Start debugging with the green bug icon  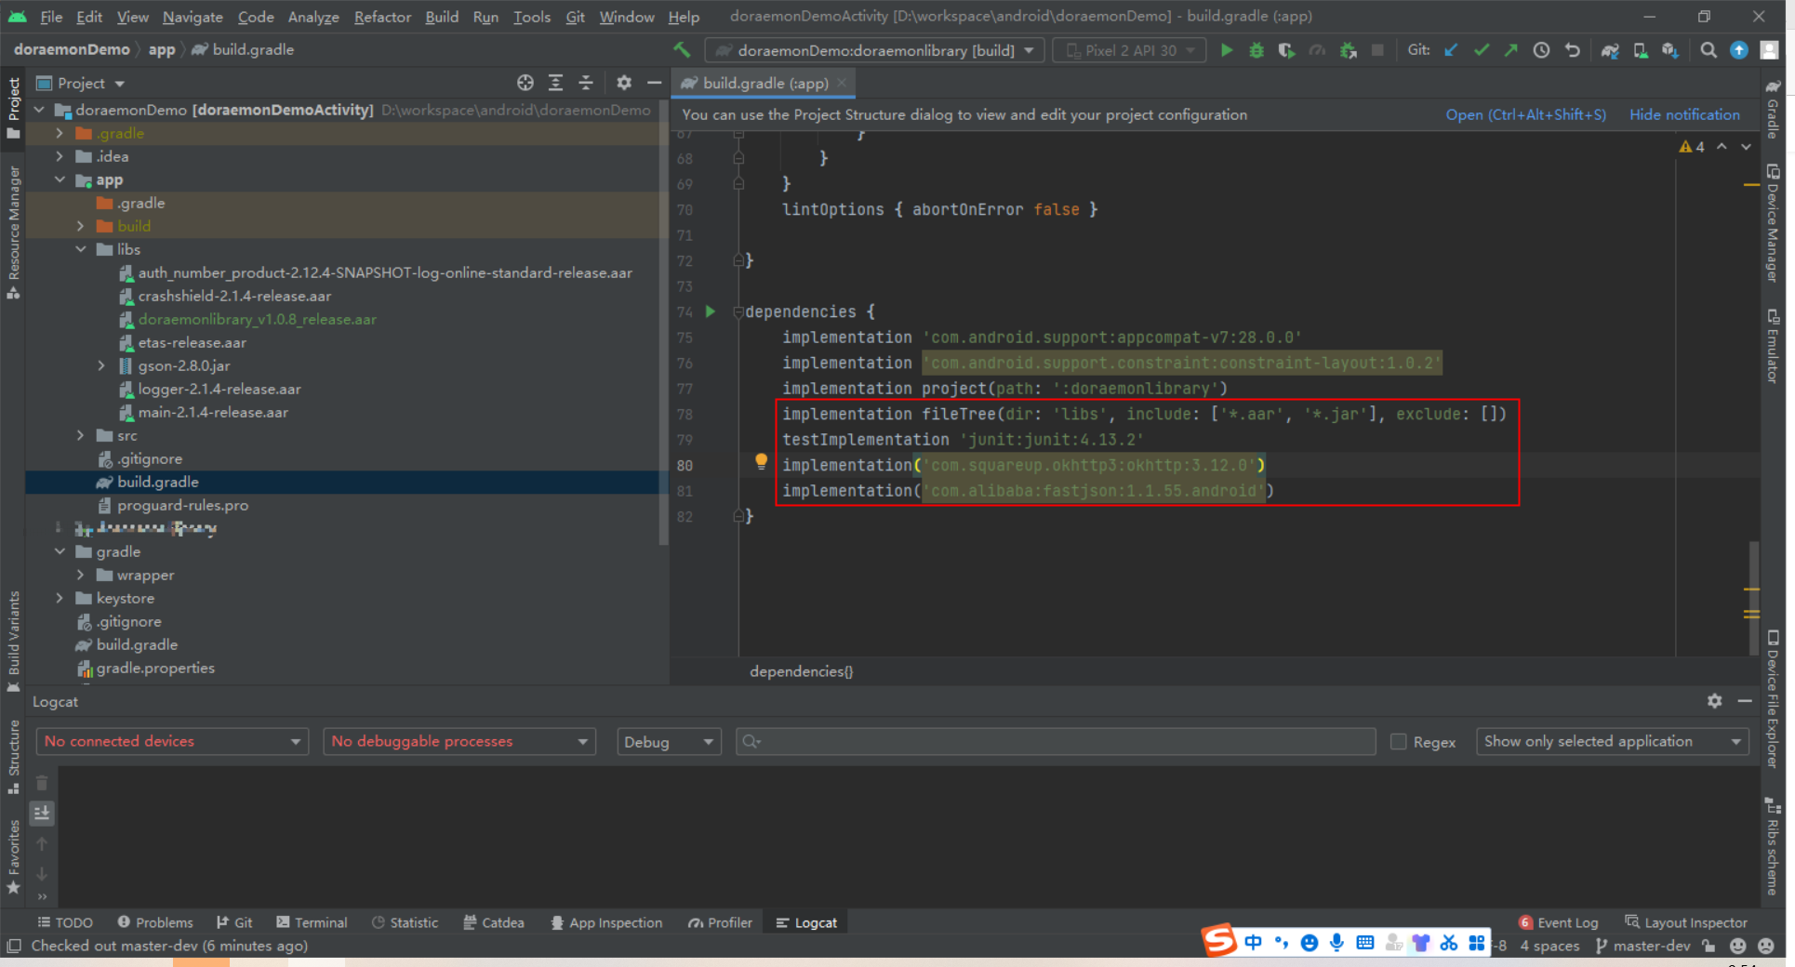[x=1256, y=50]
